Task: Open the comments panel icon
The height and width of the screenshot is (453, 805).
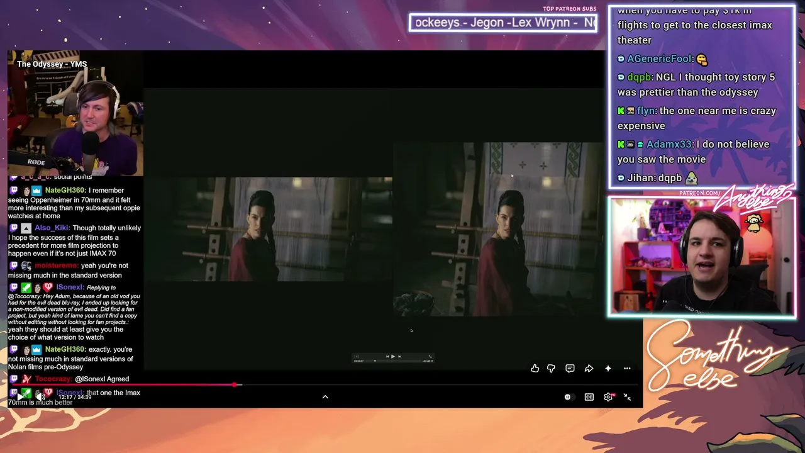Action: tap(570, 368)
